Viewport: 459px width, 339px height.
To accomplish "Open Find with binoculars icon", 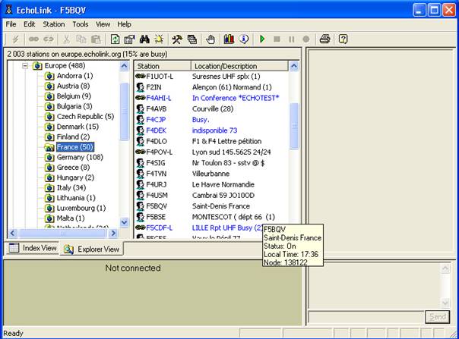I will (144, 39).
